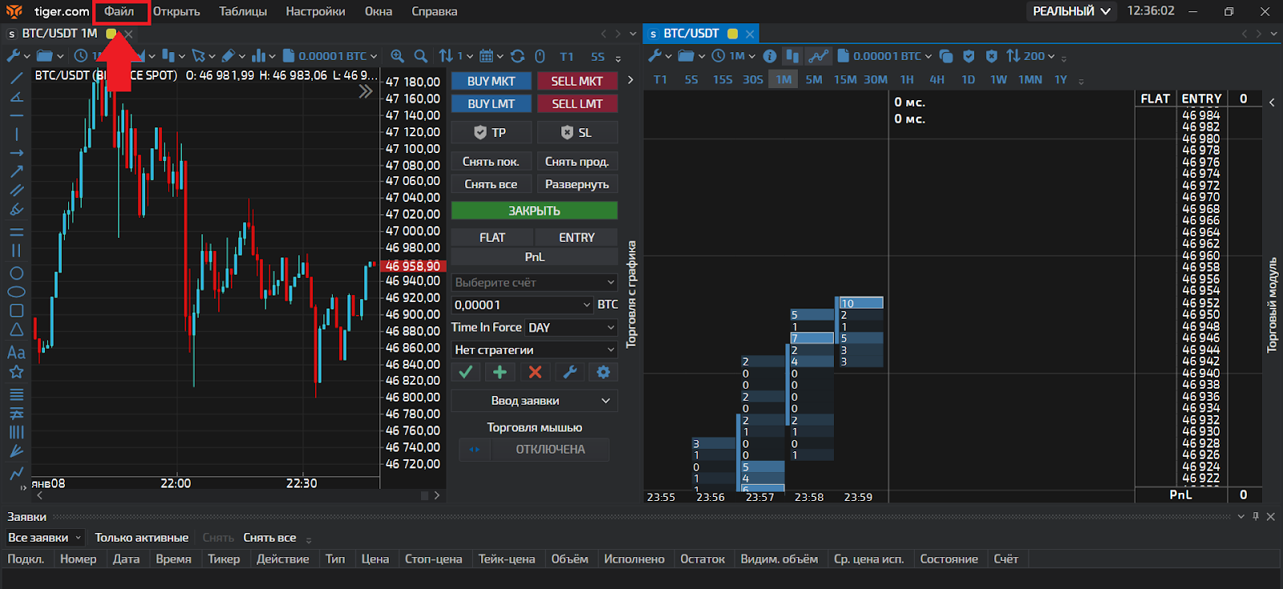1283x589 pixels.
Task: Click the green plus add-strategy icon
Action: [500, 372]
